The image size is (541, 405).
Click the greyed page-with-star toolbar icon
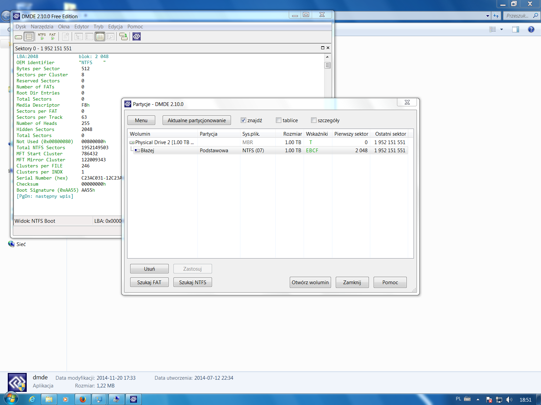[x=66, y=36]
